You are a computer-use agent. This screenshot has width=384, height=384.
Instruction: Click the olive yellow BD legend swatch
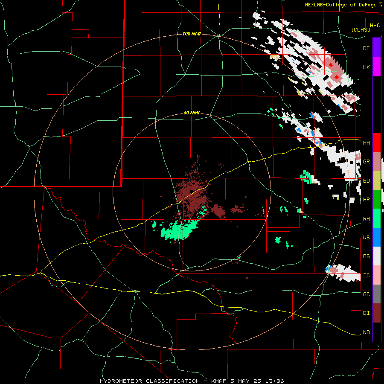[377, 181]
